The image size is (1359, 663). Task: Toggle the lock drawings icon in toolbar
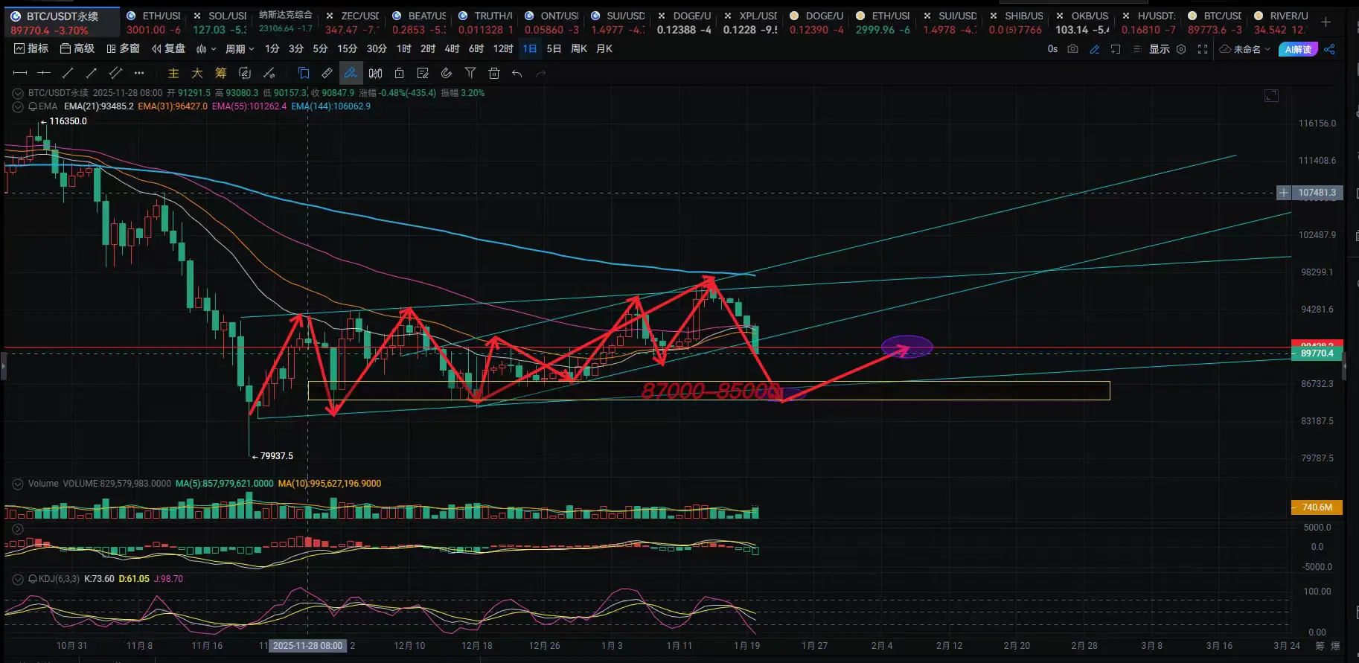pyautogui.click(x=399, y=73)
